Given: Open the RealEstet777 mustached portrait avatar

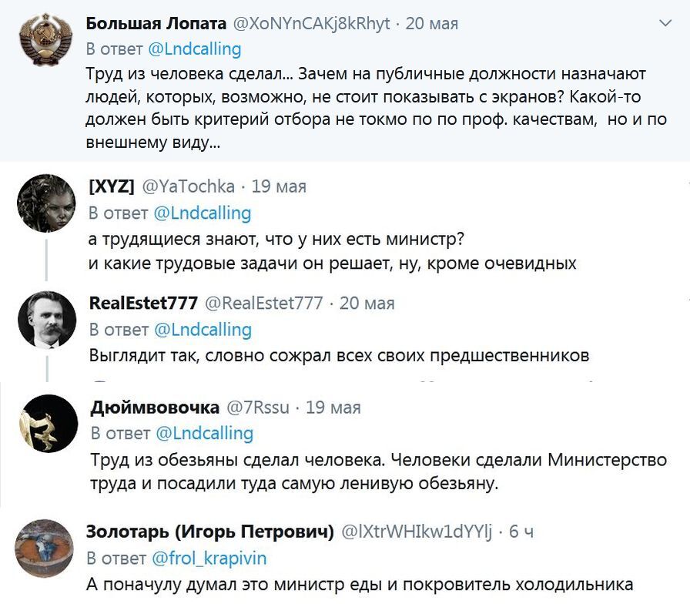Looking at the screenshot, I should pyautogui.click(x=46, y=320).
